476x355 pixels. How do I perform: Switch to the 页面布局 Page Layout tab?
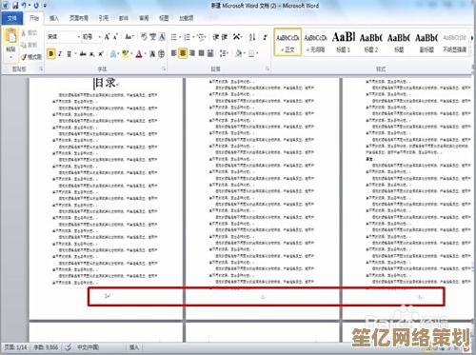tap(79, 18)
